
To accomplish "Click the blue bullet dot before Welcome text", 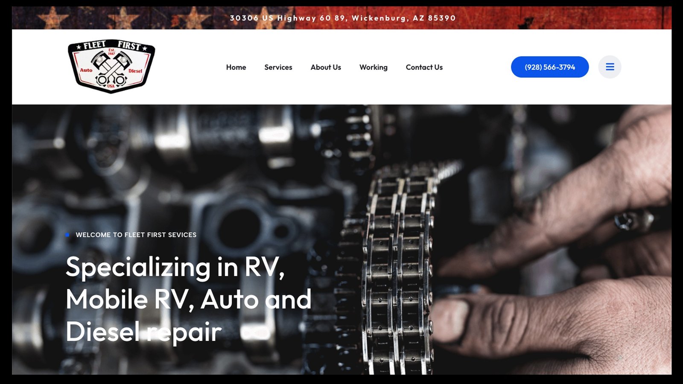I will [x=67, y=235].
